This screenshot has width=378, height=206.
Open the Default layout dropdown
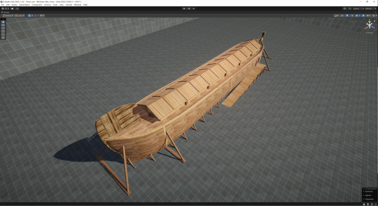[370, 9]
